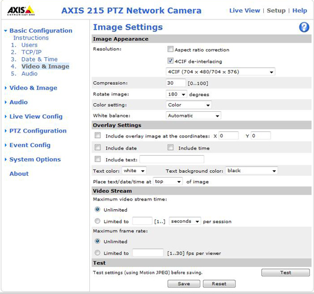Open the Rotate image degrees dropdown

pos(176,94)
